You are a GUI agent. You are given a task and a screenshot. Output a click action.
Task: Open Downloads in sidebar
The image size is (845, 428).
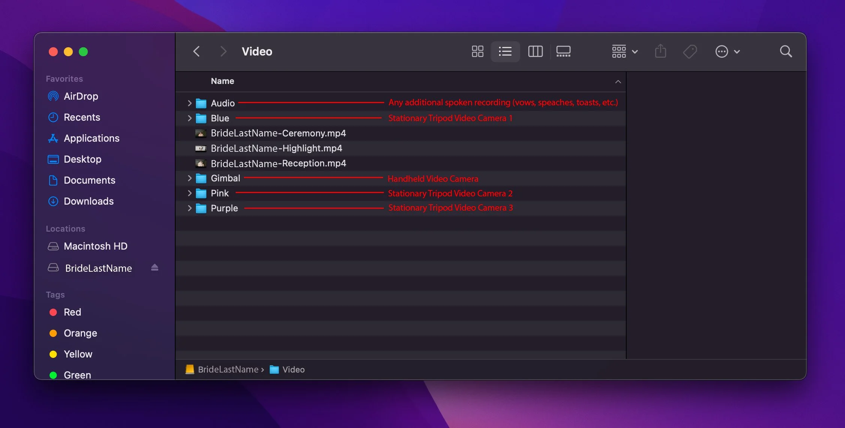coord(89,201)
